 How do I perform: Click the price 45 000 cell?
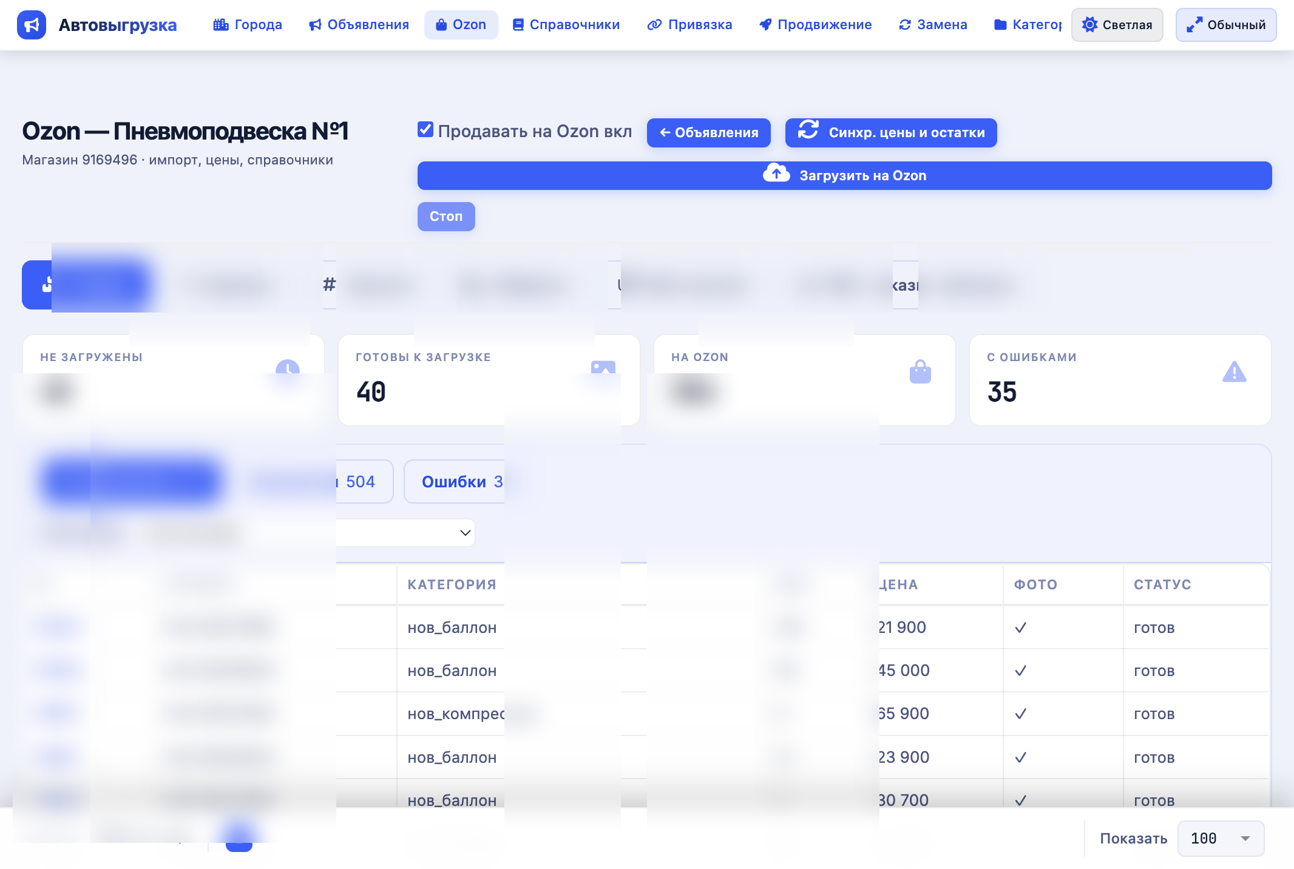coord(904,671)
